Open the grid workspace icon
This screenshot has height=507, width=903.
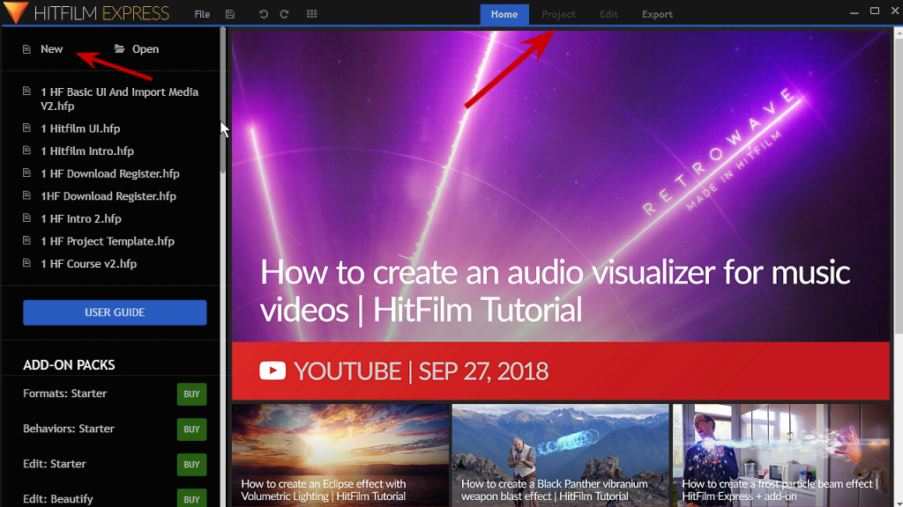tap(311, 14)
